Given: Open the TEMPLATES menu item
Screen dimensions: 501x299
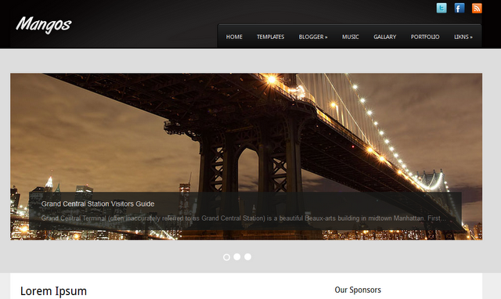Looking at the screenshot, I should coord(270,37).
